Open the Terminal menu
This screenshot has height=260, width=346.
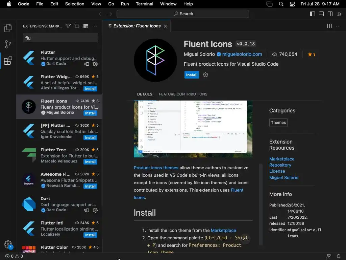(145, 4)
